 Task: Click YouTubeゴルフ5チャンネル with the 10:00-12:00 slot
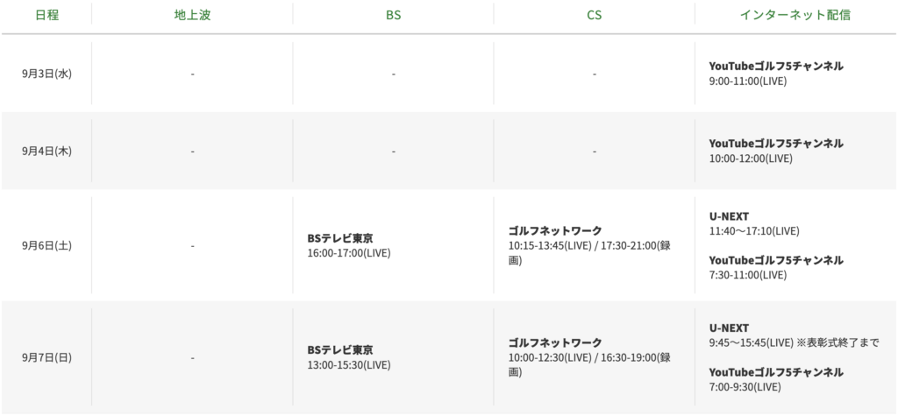[775, 143]
